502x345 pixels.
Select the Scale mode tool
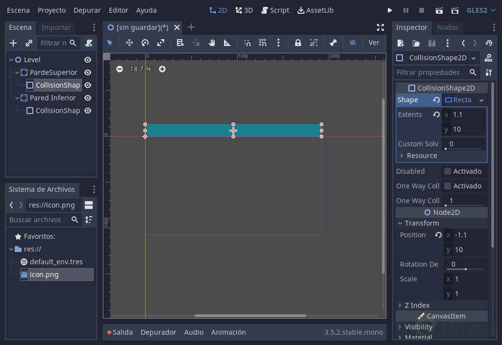pos(161,43)
